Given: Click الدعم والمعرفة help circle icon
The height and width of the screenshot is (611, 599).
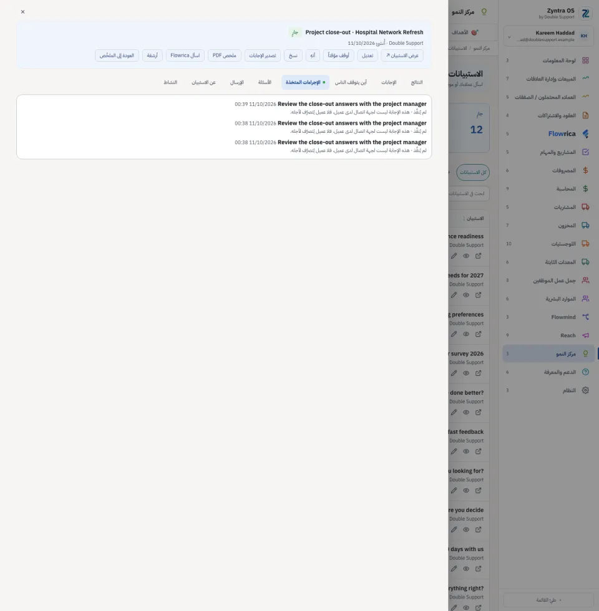Looking at the screenshot, I should coord(585,372).
